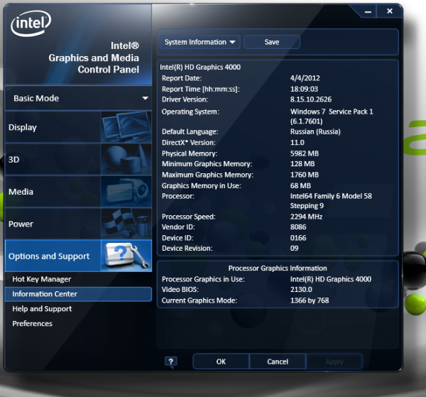This screenshot has width=426, height=397.
Task: Click the Power checkered flag icon
Action: 126,224
